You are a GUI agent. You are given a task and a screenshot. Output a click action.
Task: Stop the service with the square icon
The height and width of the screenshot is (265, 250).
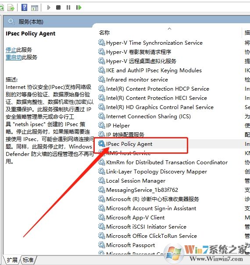58,7
